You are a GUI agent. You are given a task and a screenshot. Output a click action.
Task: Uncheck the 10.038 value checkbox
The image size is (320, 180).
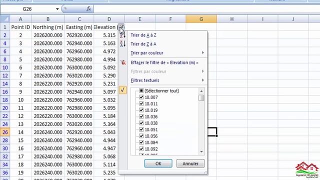coord(141,123)
